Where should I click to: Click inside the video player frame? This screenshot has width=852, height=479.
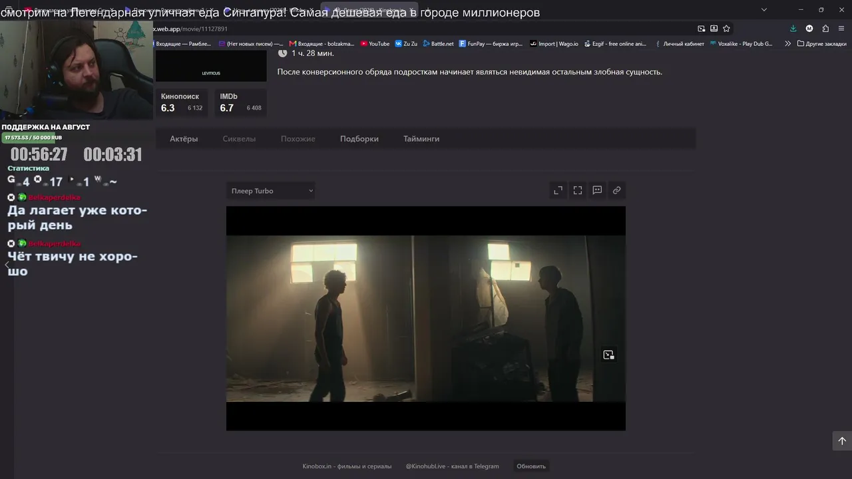click(x=426, y=318)
